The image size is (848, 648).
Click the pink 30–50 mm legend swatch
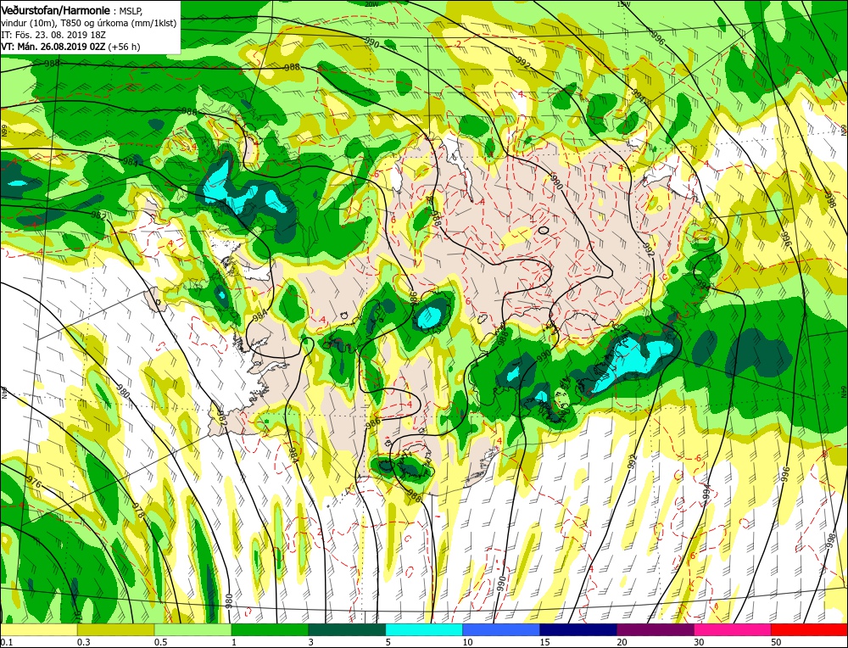tap(733, 629)
